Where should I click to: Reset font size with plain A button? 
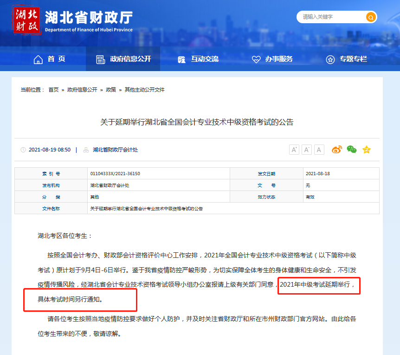(x=319, y=150)
